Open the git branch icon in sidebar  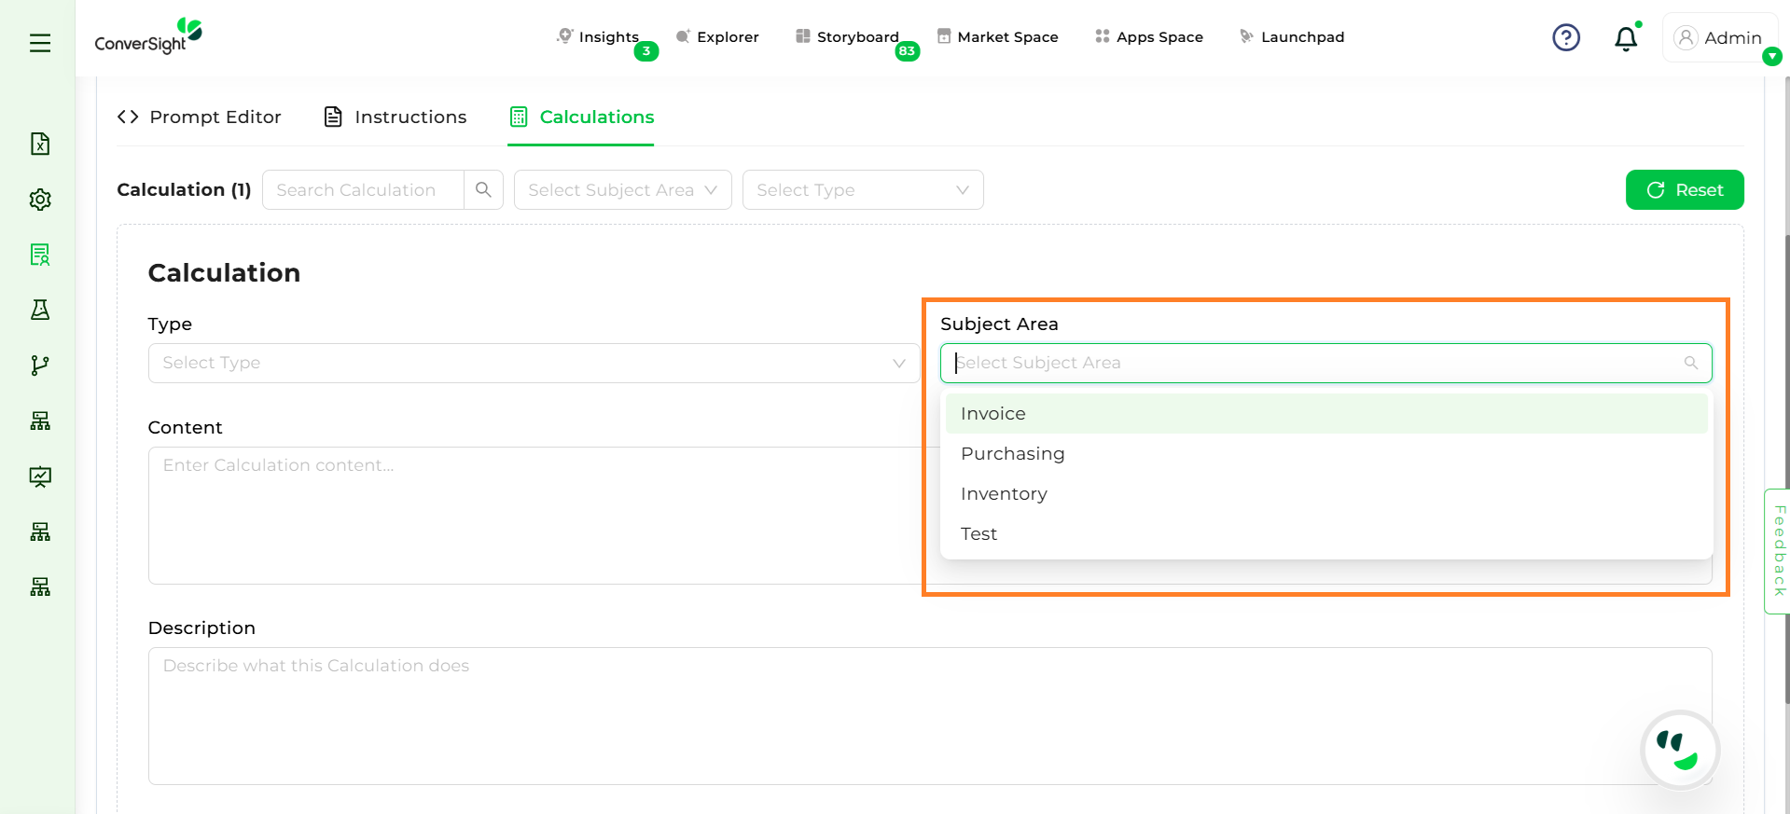[40, 366]
